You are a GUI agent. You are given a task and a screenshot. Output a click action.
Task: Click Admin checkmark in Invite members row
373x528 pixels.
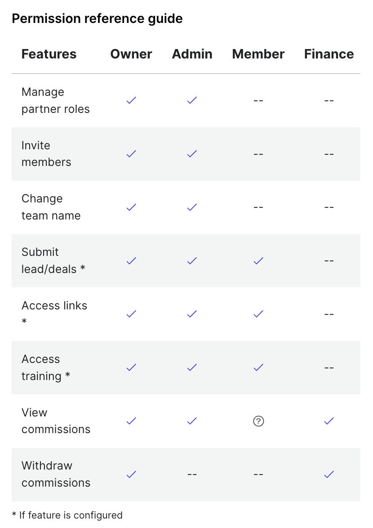click(192, 154)
